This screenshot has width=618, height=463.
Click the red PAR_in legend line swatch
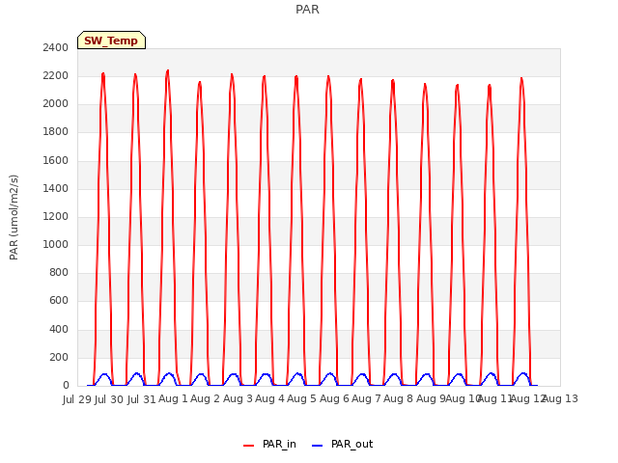[x=249, y=446]
